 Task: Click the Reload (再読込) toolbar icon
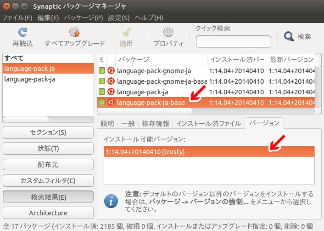[x=22, y=32]
